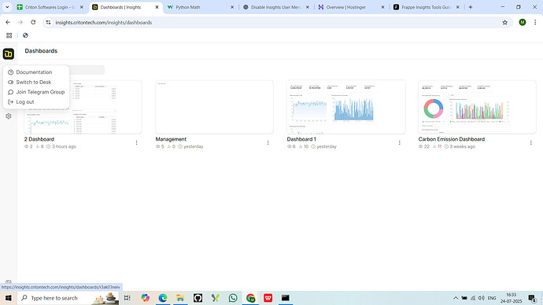Open the Chrome profile avatar M
543x305 pixels.
[x=523, y=23]
